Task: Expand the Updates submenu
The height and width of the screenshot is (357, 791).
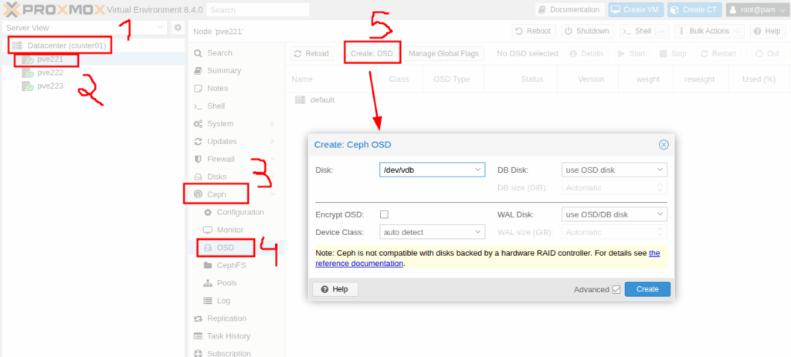Action: click(273, 142)
